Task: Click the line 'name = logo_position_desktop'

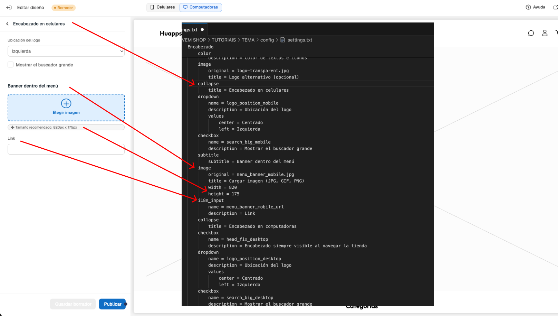Action: pos(244,259)
